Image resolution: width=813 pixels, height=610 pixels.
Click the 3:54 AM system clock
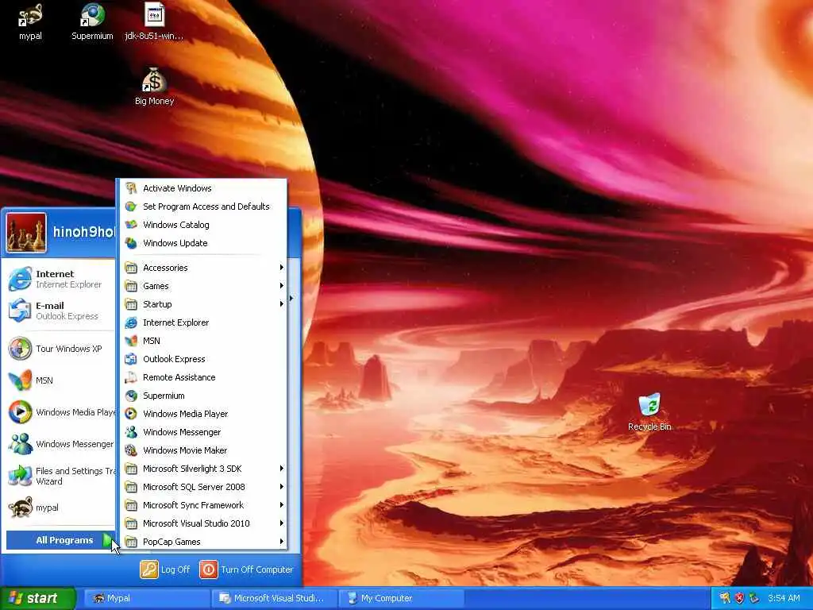(784, 598)
